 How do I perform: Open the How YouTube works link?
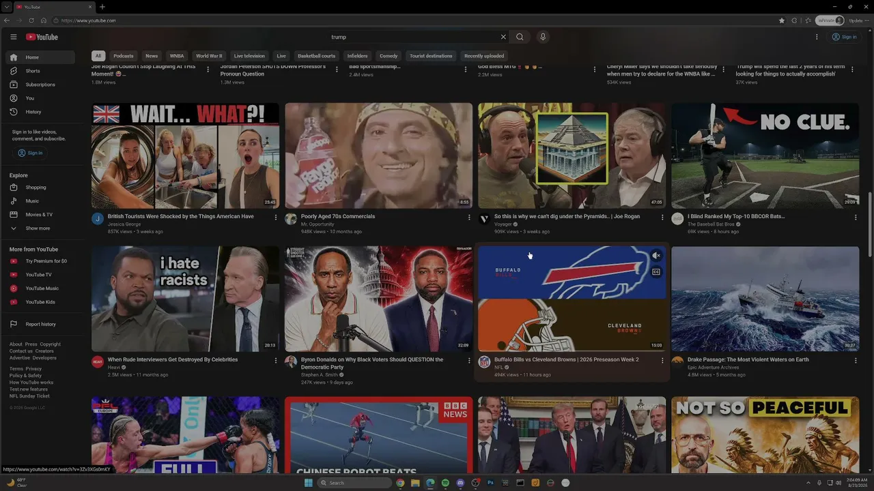pyautogui.click(x=31, y=383)
